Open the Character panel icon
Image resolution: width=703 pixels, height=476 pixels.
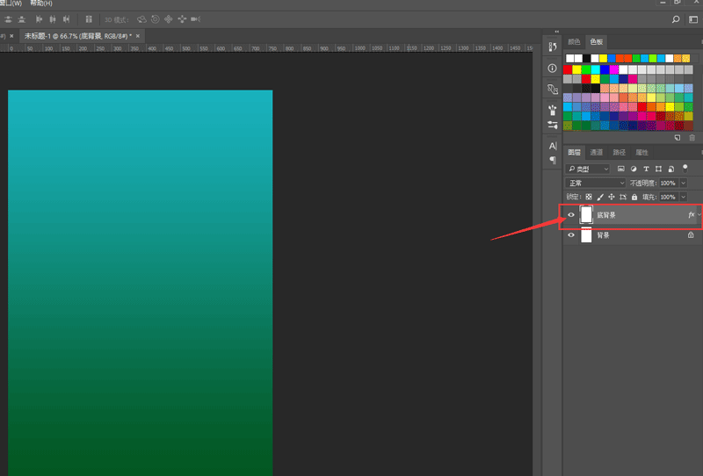[553, 146]
